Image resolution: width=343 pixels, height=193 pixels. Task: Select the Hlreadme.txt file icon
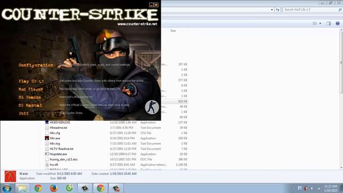tap(47, 128)
